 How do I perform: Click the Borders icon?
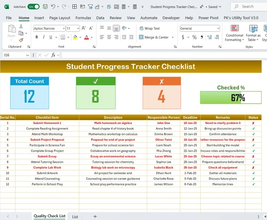[x=63, y=37]
